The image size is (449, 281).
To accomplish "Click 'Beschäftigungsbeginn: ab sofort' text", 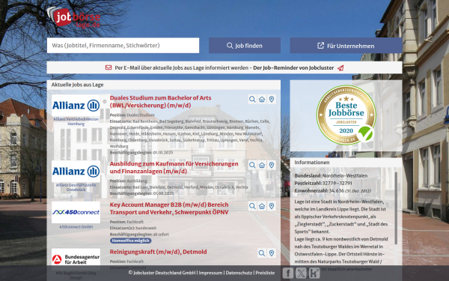I will point(139,235).
